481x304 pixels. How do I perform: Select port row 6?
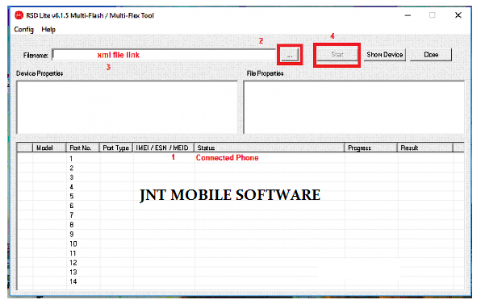tap(240, 206)
